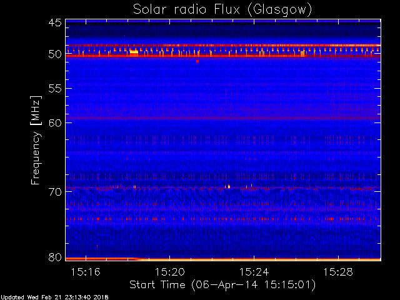Click the 45 MHz axis tick label

55,22
